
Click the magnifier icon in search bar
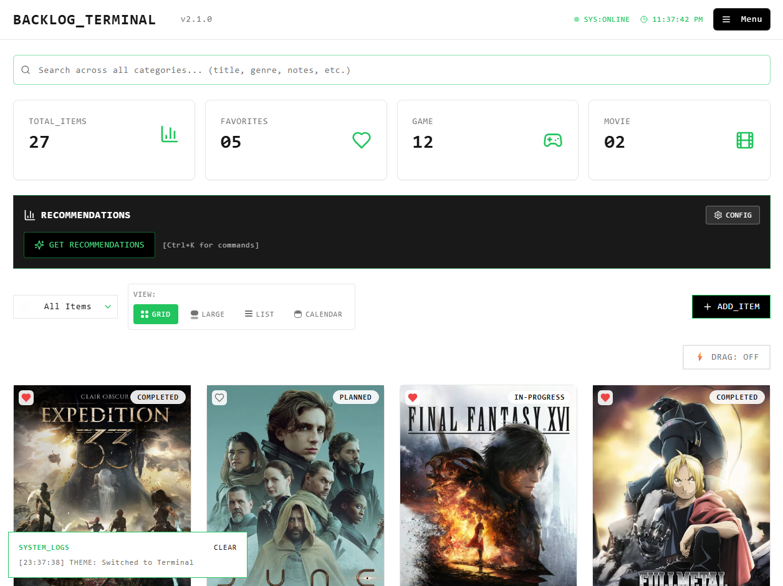pos(26,70)
